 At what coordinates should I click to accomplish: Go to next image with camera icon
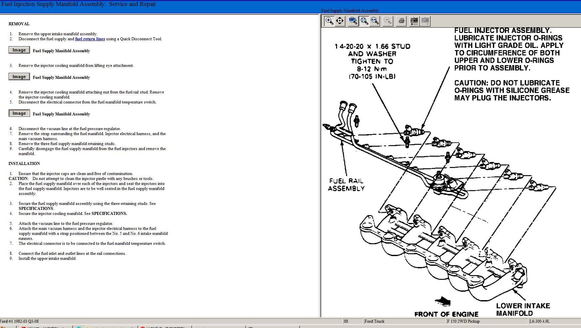click(x=425, y=21)
